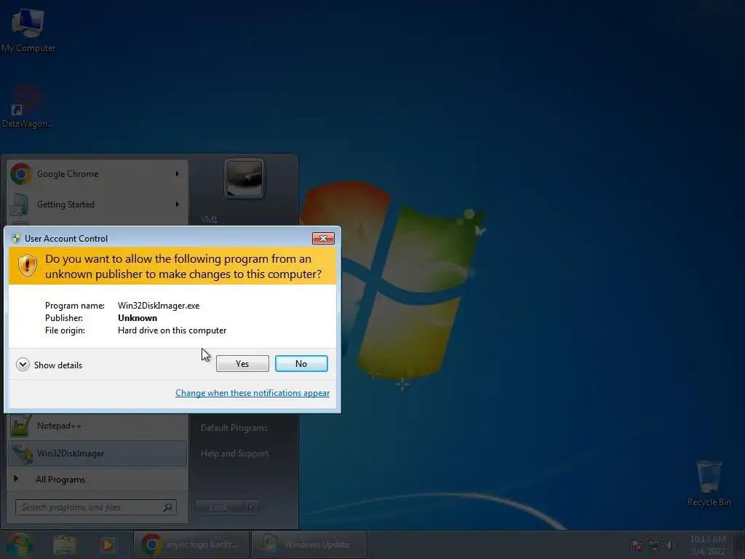Viewport: 745px width, 559px height.
Task: Click the Notepad++ icon in Start menu
Action: (x=20, y=425)
